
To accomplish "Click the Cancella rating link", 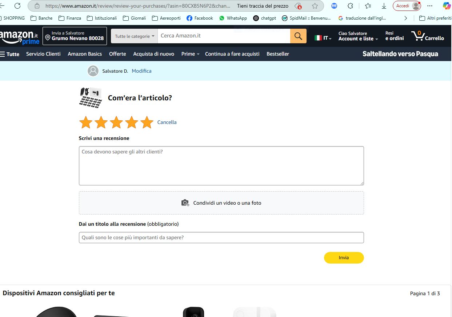I will click(x=167, y=123).
